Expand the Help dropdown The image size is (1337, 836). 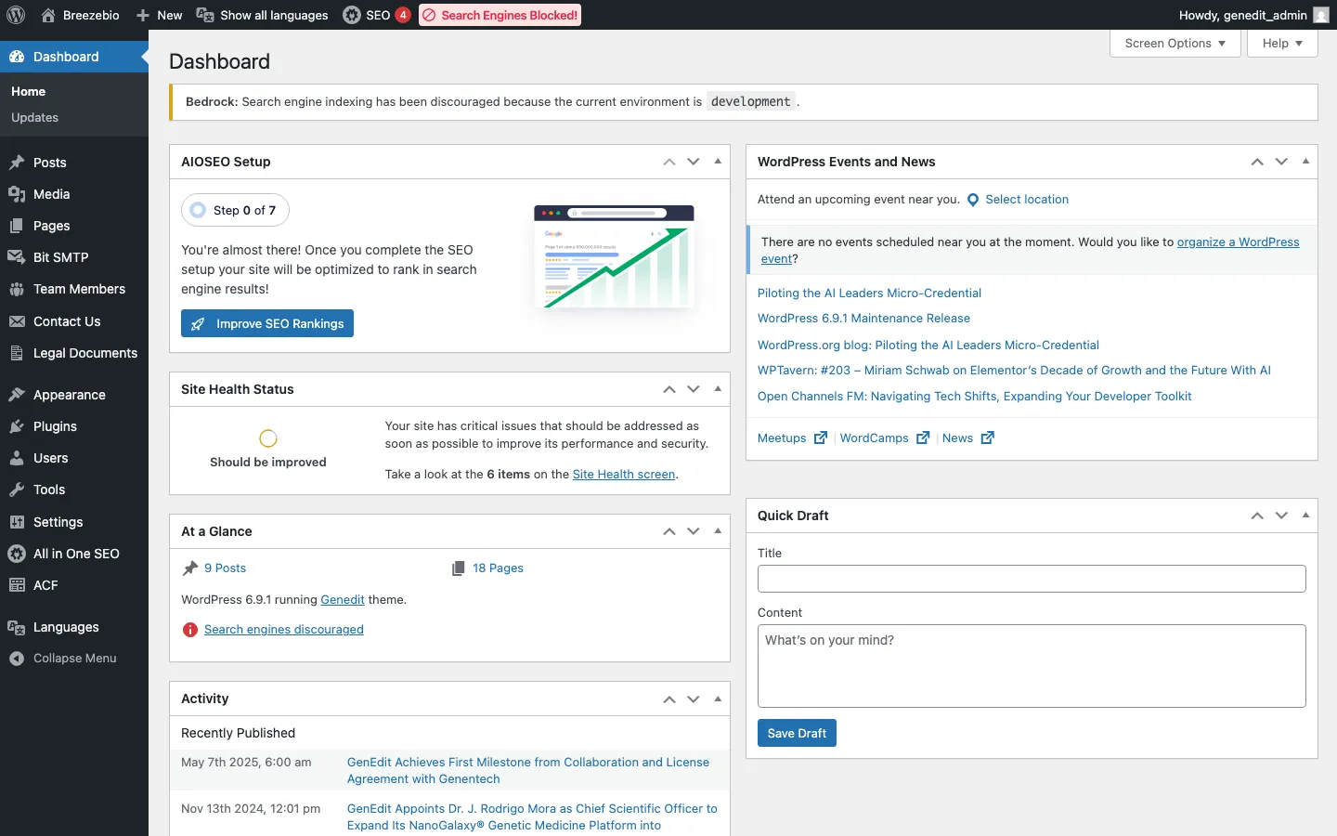1281,44
